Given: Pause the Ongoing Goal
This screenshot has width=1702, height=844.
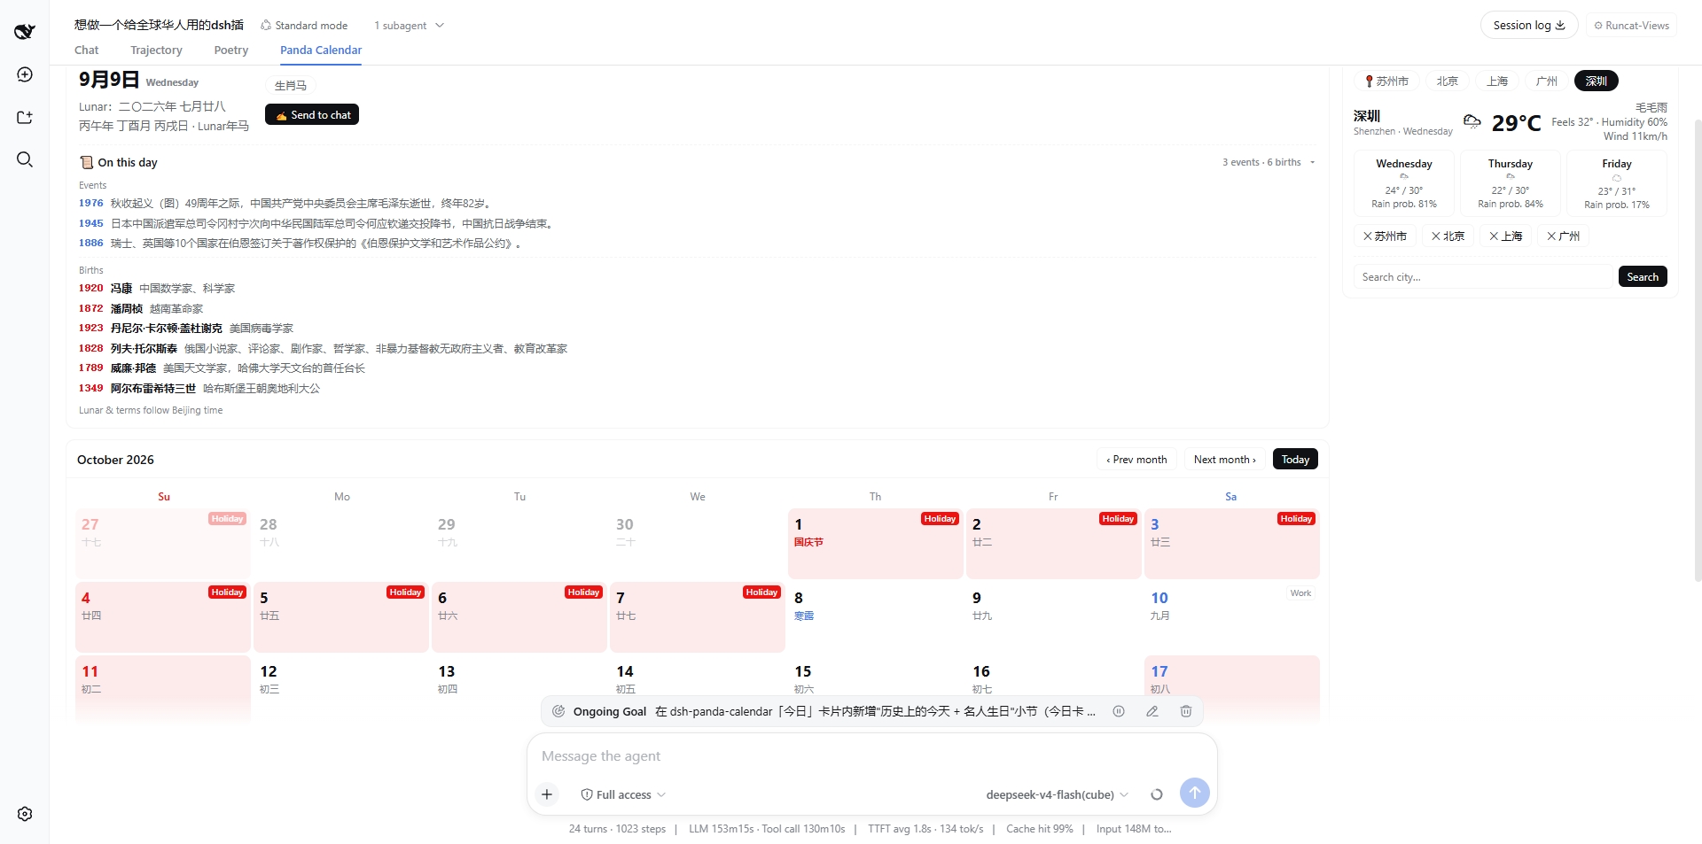Looking at the screenshot, I should pyautogui.click(x=1119, y=711).
